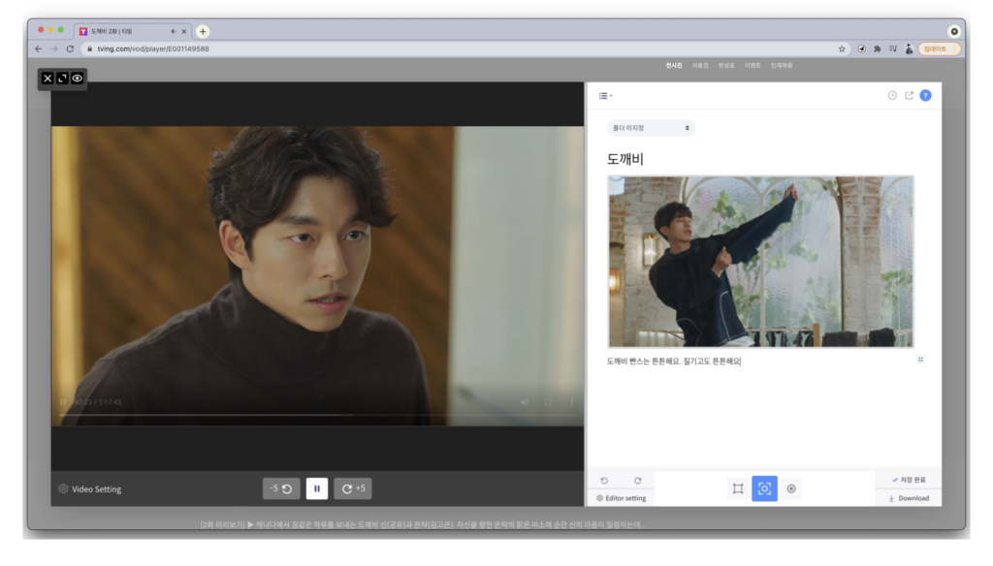Redo edit in note editor
This screenshot has height=566, width=993.
click(x=638, y=481)
